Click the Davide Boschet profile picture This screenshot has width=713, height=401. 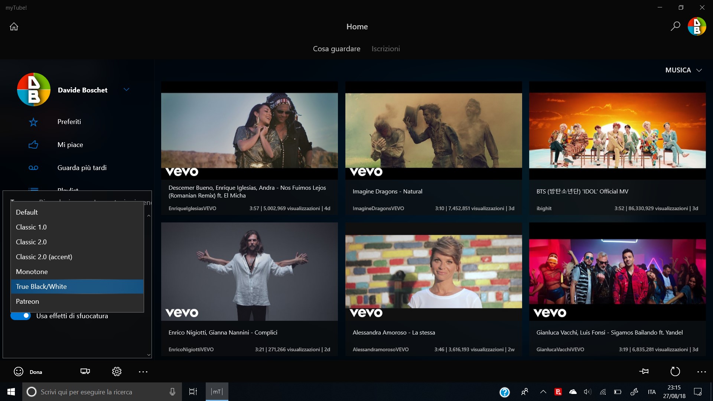(34, 89)
